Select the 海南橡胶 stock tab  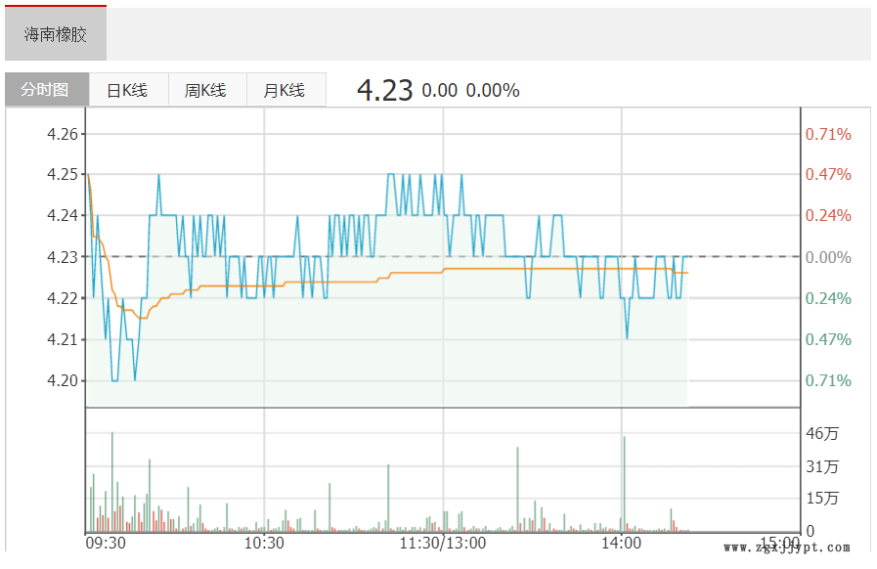(56, 34)
